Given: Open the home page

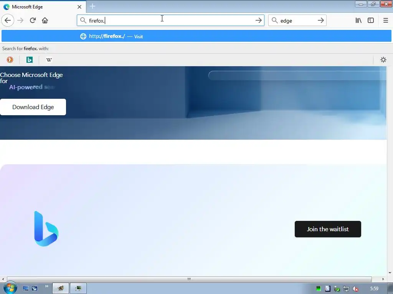Looking at the screenshot, I should [45, 21].
